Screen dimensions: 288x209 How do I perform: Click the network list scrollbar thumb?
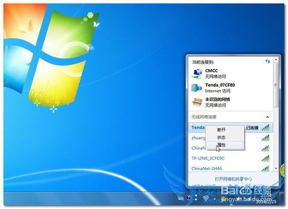click(x=276, y=85)
